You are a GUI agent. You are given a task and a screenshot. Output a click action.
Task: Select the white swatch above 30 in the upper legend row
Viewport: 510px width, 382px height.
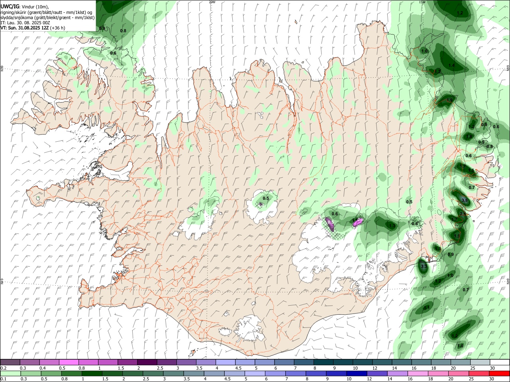point(500,362)
